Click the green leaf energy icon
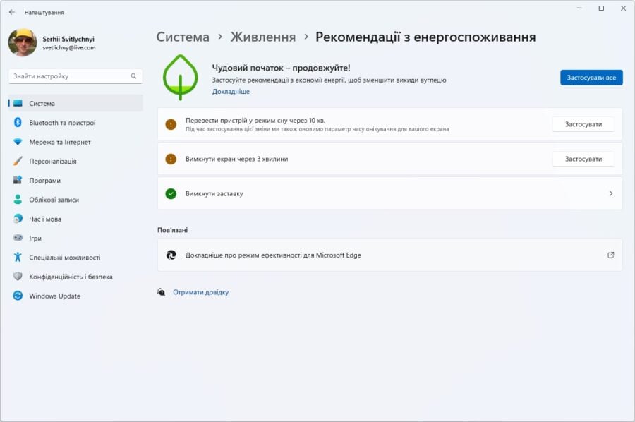The image size is (635, 422). [180, 78]
